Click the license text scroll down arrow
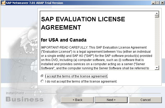 (157, 68)
